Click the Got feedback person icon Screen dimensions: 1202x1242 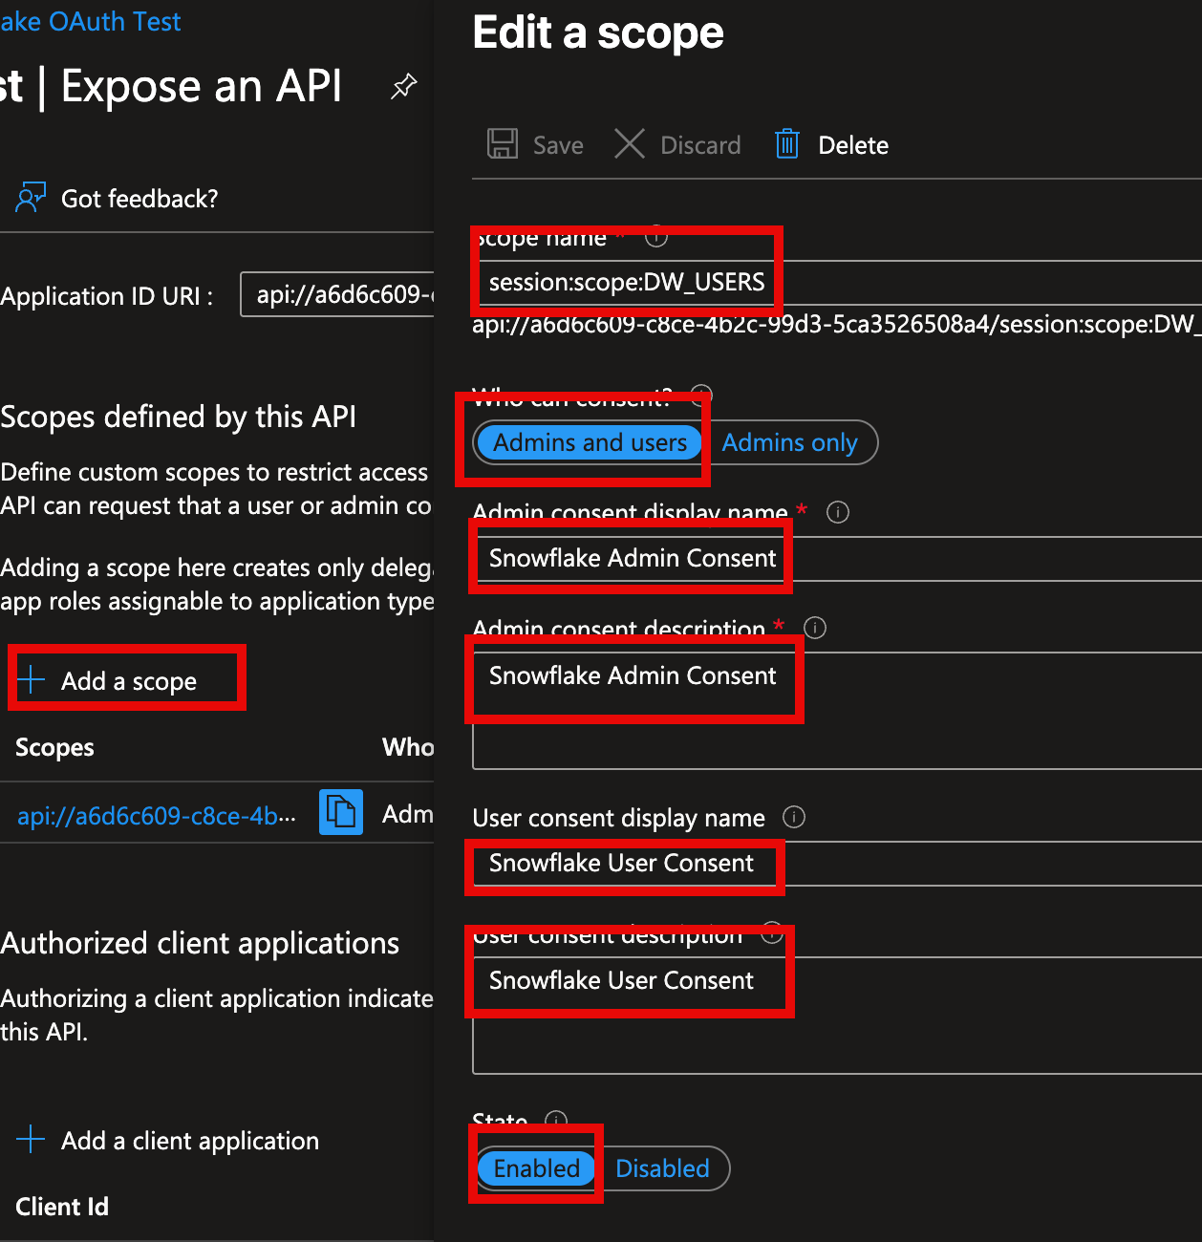tap(31, 198)
